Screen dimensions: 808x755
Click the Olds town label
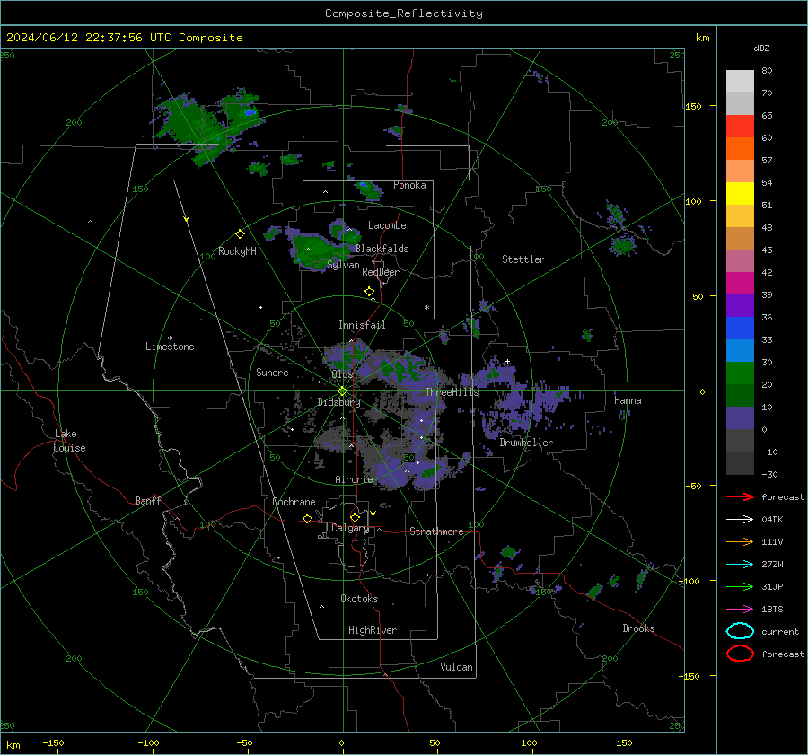[342, 374]
